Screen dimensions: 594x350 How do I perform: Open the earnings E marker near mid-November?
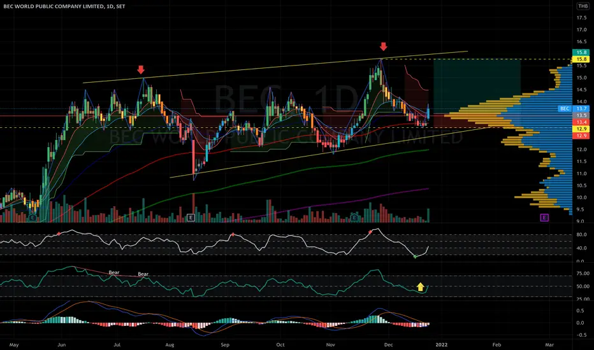pos(354,217)
